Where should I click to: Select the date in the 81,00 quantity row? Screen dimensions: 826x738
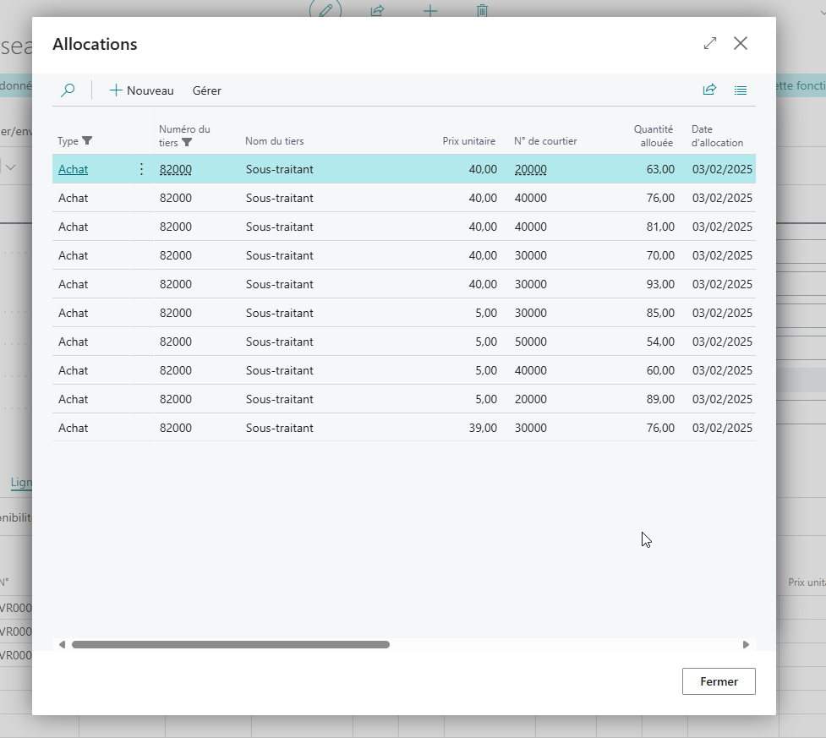722,227
